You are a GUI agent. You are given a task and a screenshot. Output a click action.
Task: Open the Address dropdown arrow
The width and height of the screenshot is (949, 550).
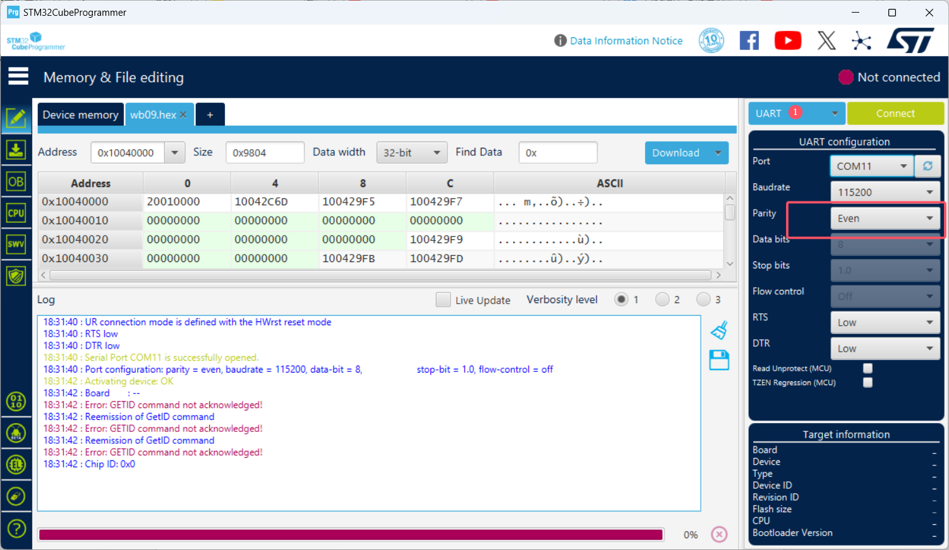coord(174,152)
